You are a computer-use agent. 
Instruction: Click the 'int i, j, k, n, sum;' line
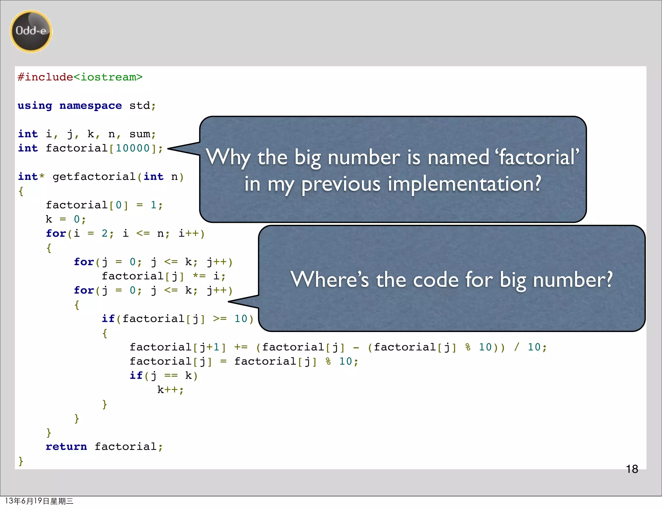[x=87, y=134]
